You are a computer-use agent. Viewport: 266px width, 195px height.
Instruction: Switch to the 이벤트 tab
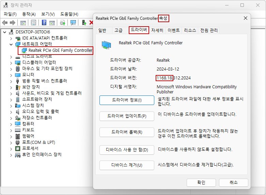click(x=174, y=30)
